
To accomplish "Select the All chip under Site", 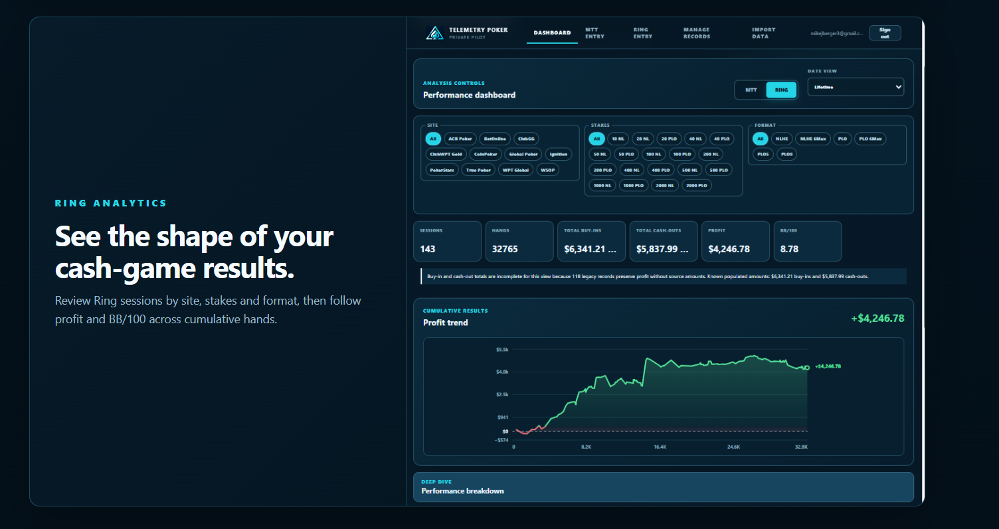I will [x=433, y=139].
